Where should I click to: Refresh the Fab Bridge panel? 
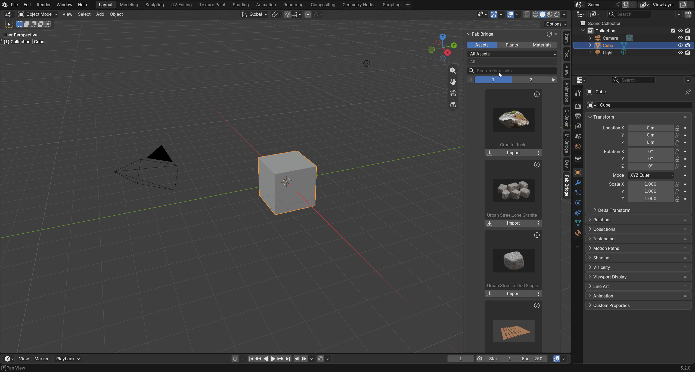(x=549, y=34)
